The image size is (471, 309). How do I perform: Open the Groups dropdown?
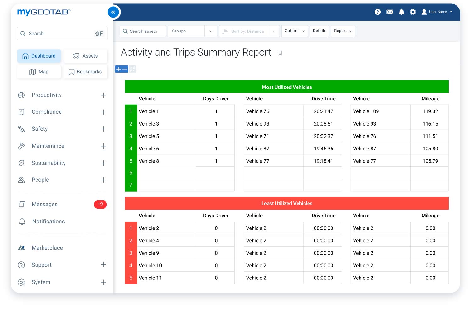[x=210, y=31]
